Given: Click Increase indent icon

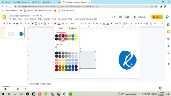Looking at the screenshot, I should 151,23.
